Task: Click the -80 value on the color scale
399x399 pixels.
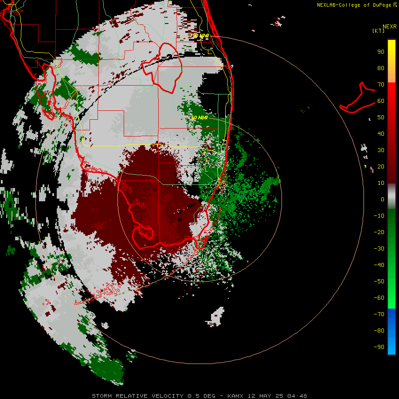Action: coord(379,331)
